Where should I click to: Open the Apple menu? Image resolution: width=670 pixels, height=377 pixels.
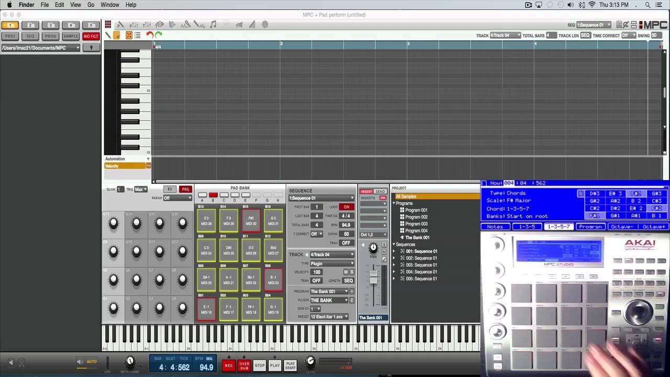point(9,5)
